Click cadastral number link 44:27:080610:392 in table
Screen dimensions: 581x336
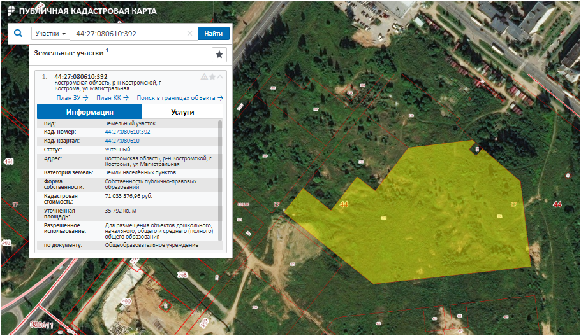(127, 132)
